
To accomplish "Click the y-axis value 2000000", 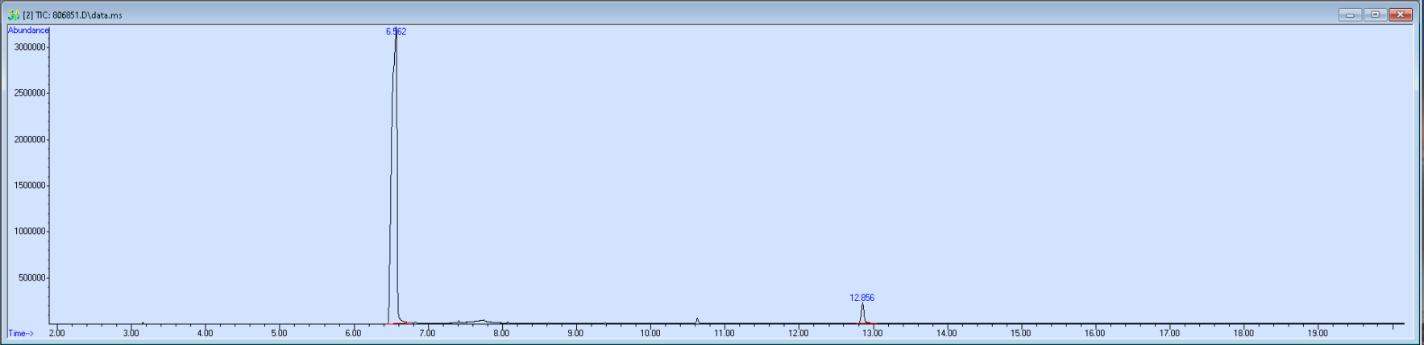I will point(29,140).
